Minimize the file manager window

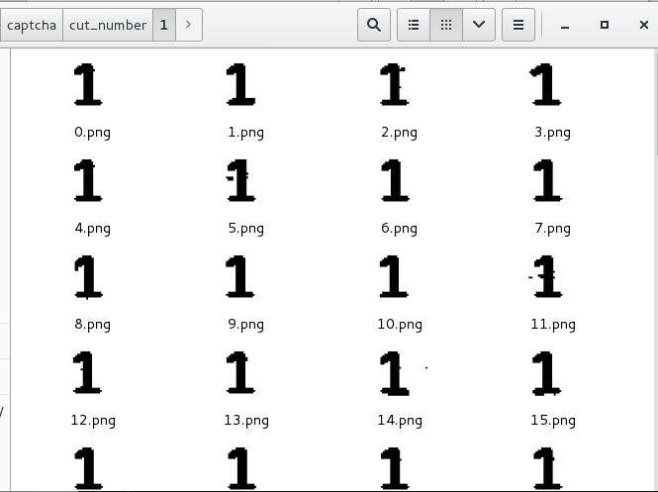[565, 25]
